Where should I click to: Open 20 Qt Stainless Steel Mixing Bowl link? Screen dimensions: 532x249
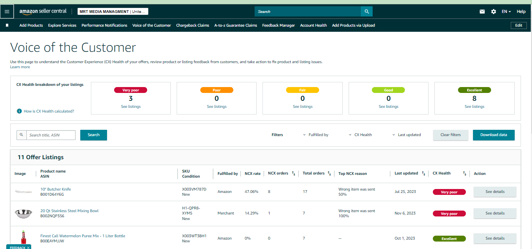[69, 211]
